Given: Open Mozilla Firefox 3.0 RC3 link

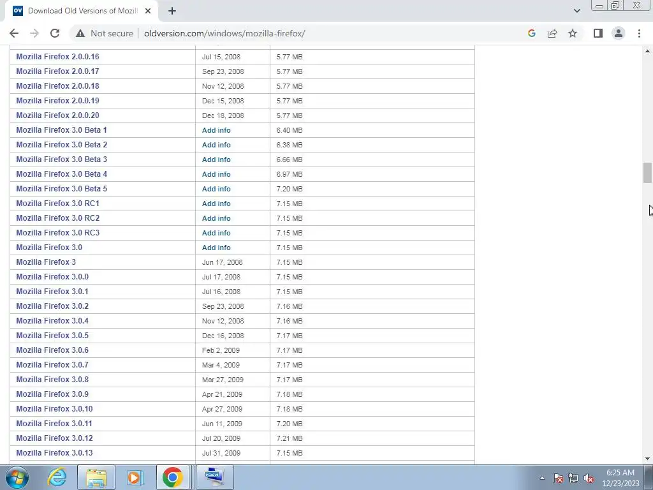Looking at the screenshot, I should pyautogui.click(x=57, y=232).
